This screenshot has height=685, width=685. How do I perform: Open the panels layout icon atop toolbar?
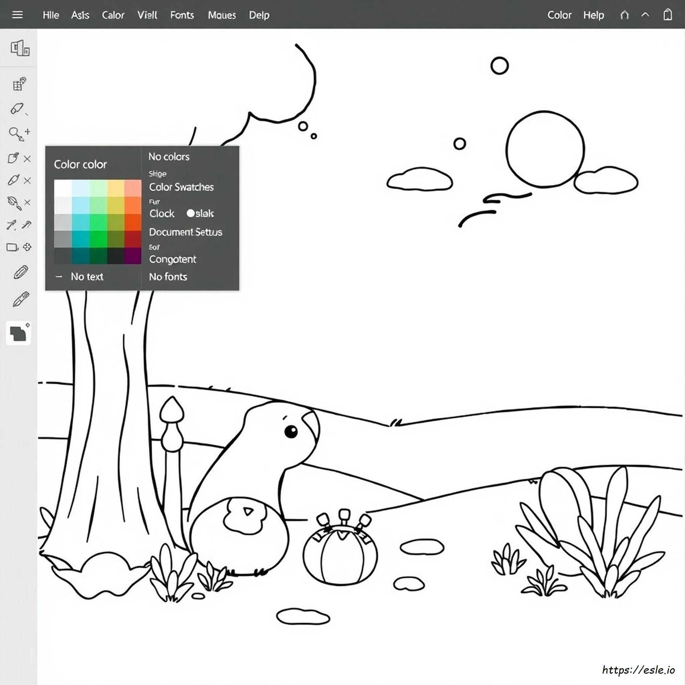click(x=19, y=48)
